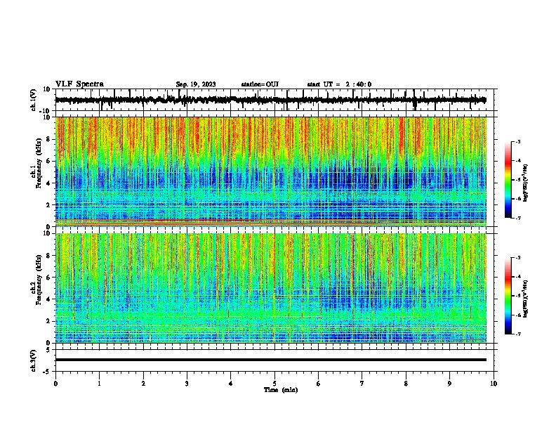Click the ch.1 Frequency (kHz) axis label

tap(37, 163)
